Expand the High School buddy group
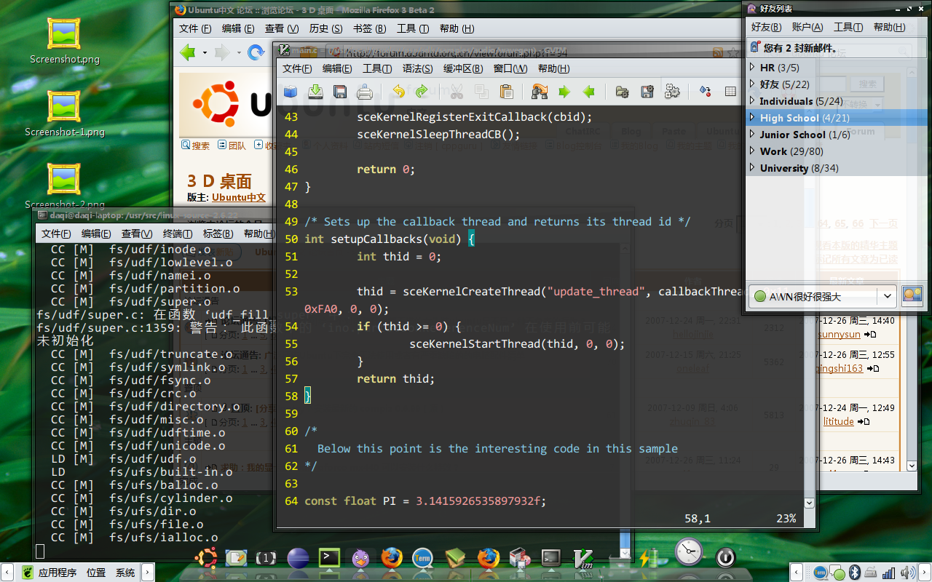The image size is (932, 582). pyautogui.click(x=753, y=118)
